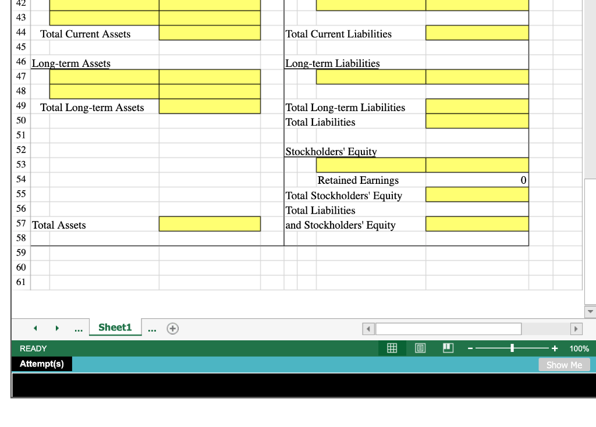Expand hidden sheets via the right ellipsis
This screenshot has width=596, height=427.
(x=152, y=328)
